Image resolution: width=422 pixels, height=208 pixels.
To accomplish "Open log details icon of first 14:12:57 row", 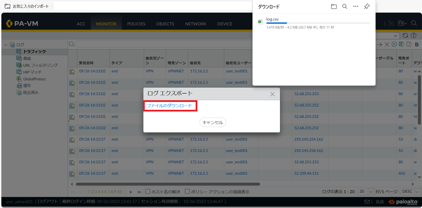I will 72,140.
